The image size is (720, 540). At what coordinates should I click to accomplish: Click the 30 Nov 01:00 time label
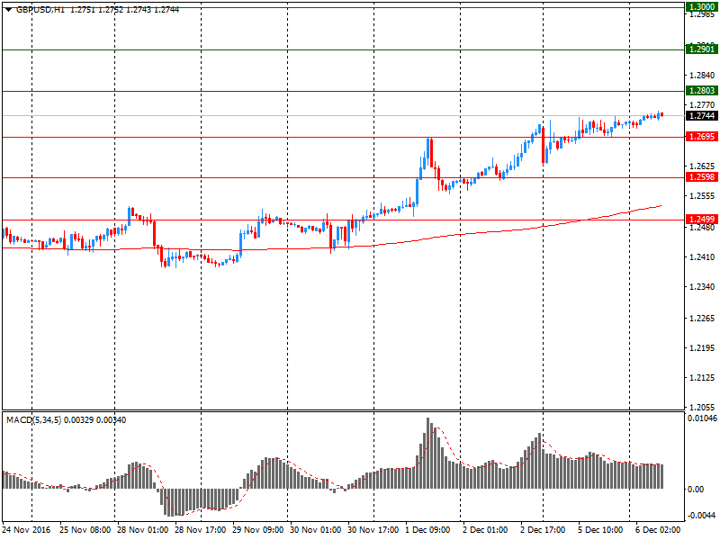[x=316, y=530]
